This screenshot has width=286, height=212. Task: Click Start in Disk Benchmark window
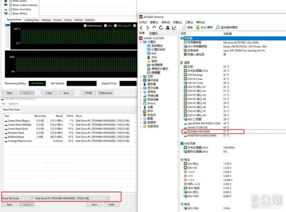pos(9,204)
